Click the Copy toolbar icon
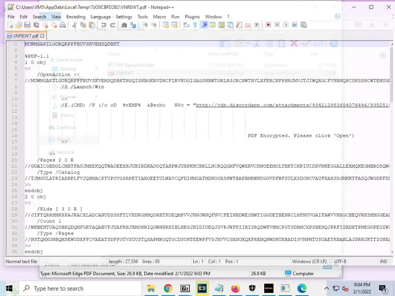395x296 pixels. pos(83,25)
